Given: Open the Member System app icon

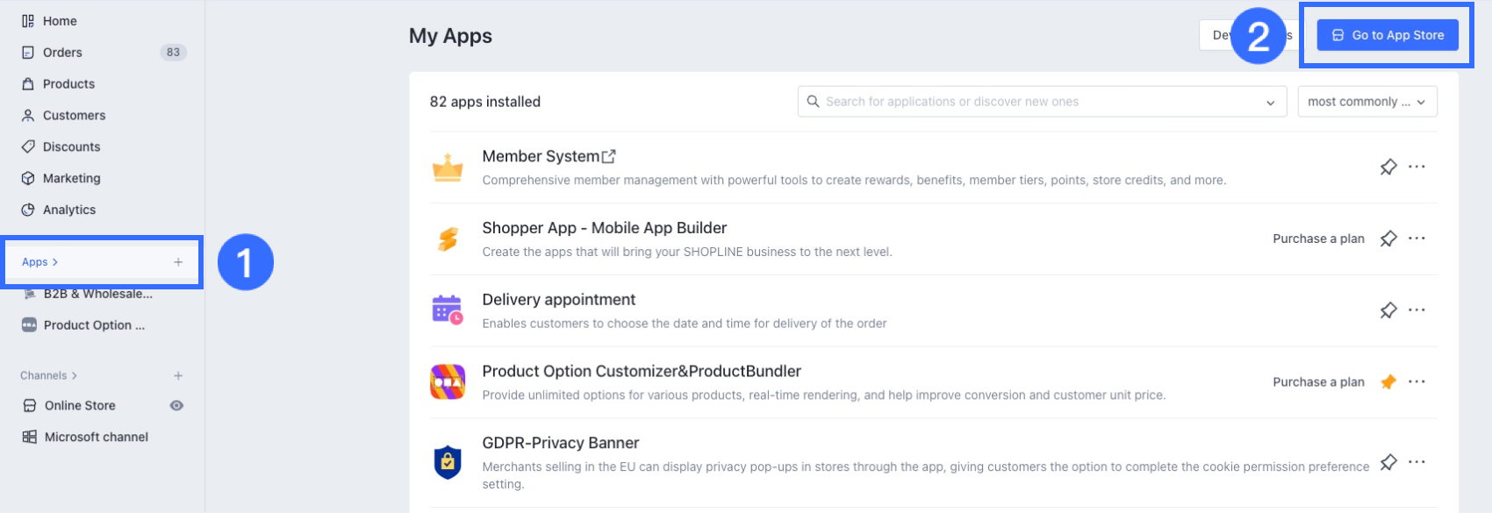Looking at the screenshot, I should [x=448, y=167].
